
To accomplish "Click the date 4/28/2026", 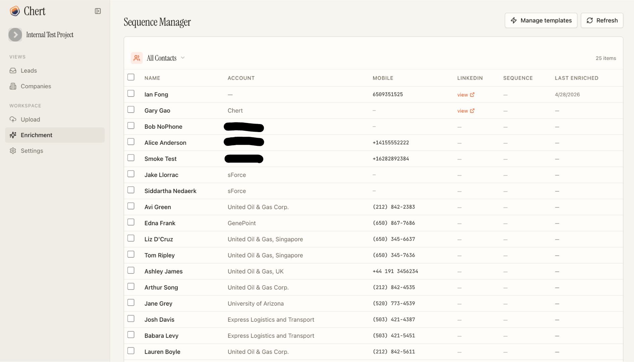I will [567, 95].
